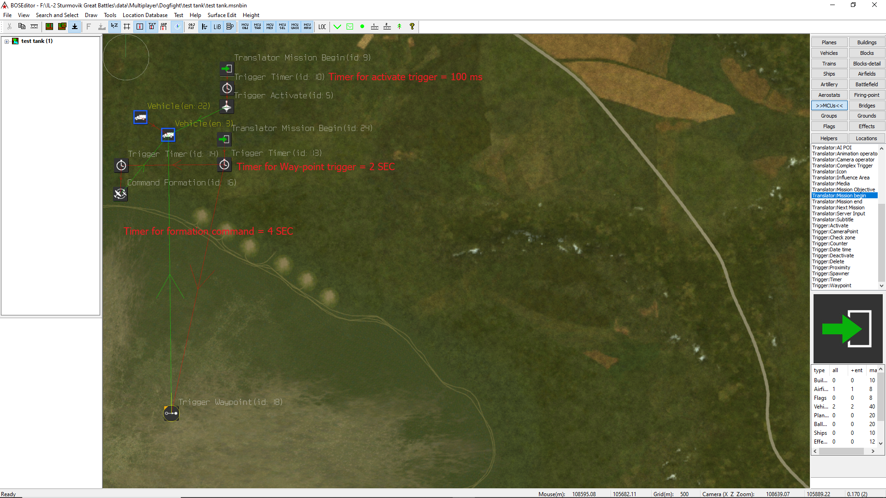Click the yellow question mark help icon
Image resolution: width=886 pixels, height=498 pixels.
412,27
